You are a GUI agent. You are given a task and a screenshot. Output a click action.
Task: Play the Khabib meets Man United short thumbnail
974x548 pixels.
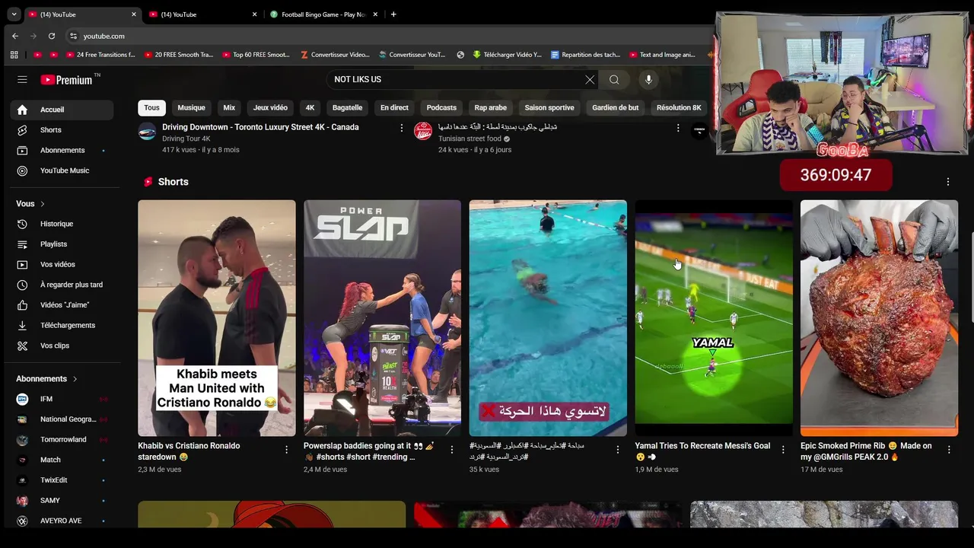click(217, 318)
